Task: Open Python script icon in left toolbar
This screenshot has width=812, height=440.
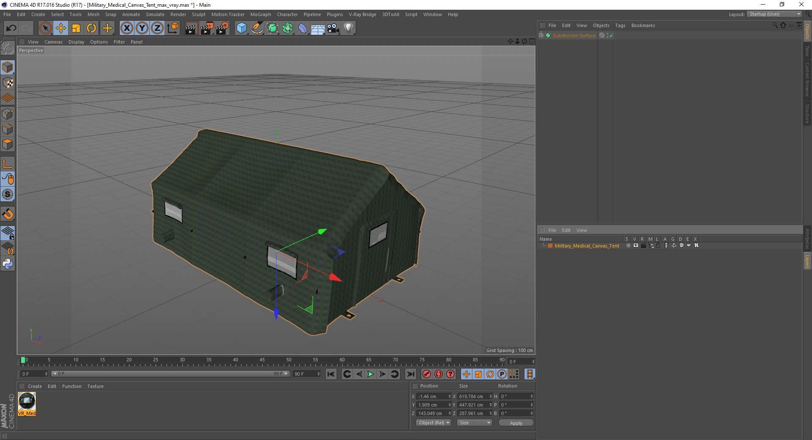Action: click(8, 264)
